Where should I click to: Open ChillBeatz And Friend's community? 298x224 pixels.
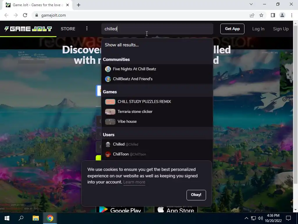tap(157, 79)
